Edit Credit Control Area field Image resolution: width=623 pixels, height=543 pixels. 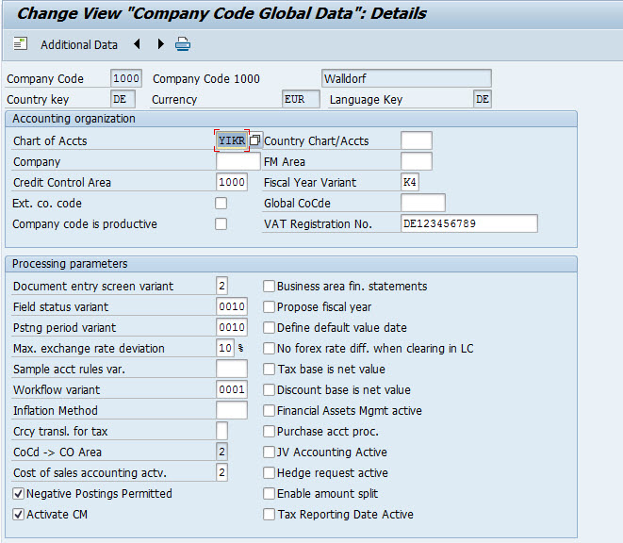click(x=232, y=182)
